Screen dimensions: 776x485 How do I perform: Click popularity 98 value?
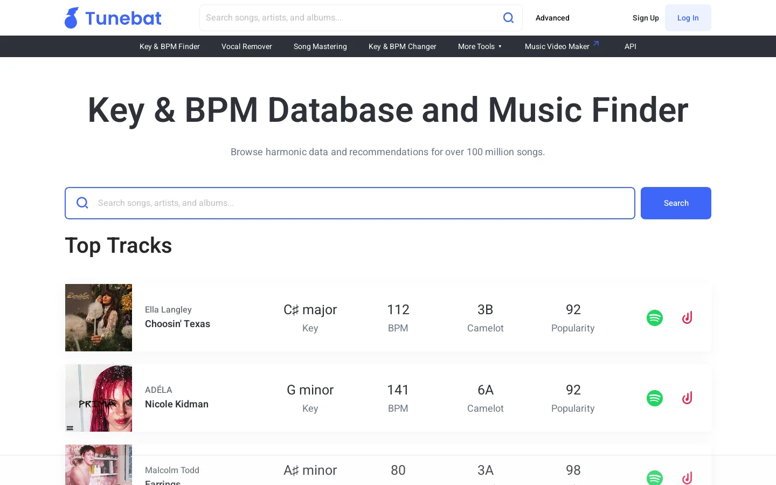573,470
